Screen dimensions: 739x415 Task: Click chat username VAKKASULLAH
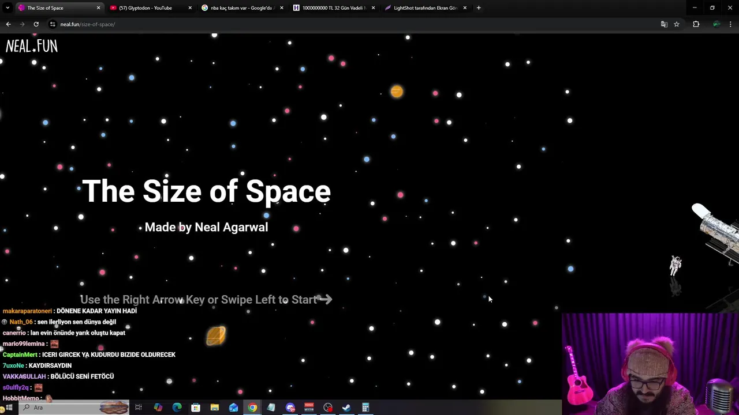[x=24, y=376]
